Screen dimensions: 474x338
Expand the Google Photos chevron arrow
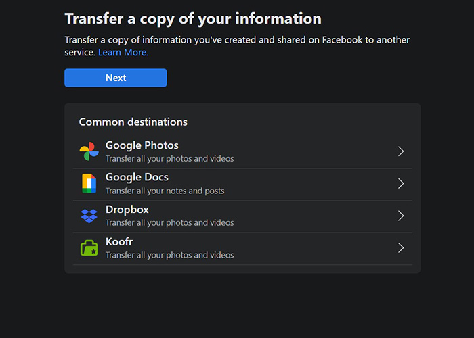[401, 151]
